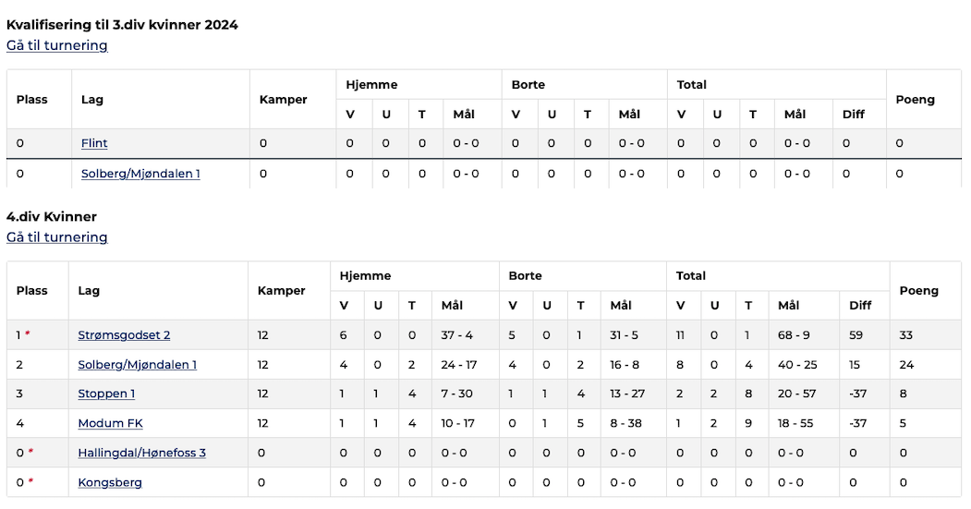This screenshot has height=509, width=971.
Task: Click Hjemme header in 4.div table
Action: tap(365, 275)
